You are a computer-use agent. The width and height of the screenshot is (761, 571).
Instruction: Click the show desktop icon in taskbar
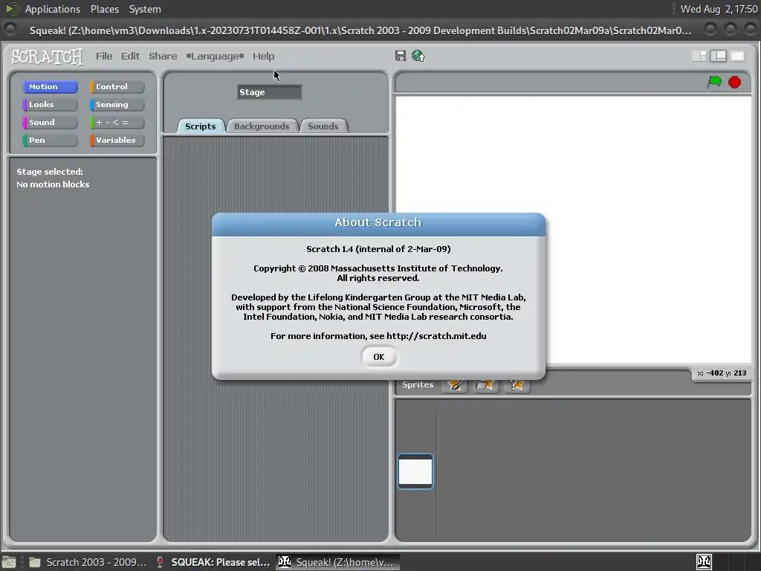coord(9,562)
